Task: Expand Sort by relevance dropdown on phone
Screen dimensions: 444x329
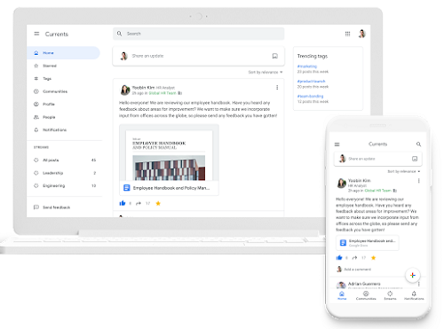Action: pos(404,171)
